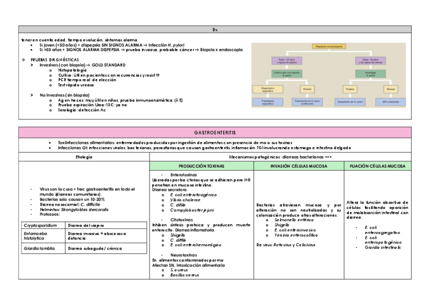Click the Giardia lamblia table cell
430x304 pixels.
tap(43, 248)
